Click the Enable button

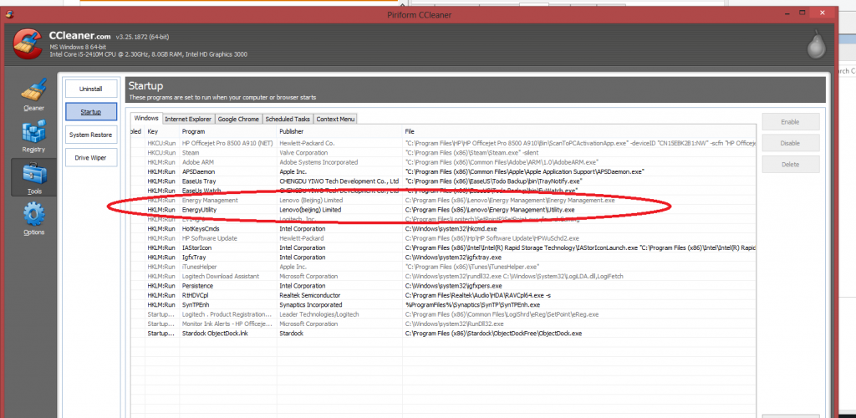pyautogui.click(x=791, y=122)
